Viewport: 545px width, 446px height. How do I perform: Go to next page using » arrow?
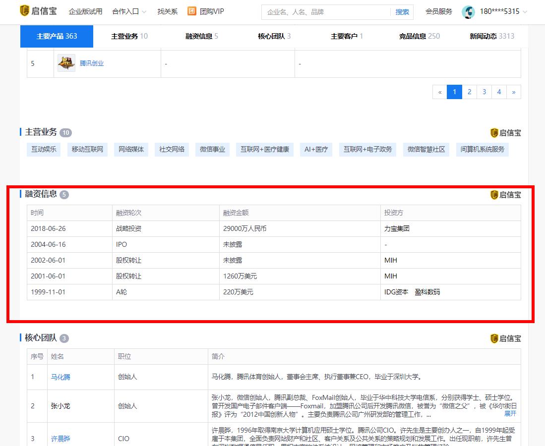[513, 92]
